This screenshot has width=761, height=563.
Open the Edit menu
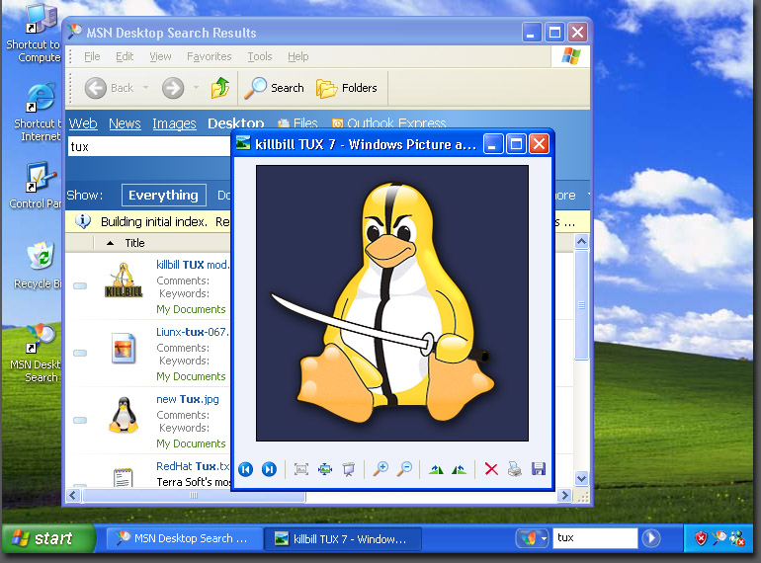pyautogui.click(x=125, y=56)
